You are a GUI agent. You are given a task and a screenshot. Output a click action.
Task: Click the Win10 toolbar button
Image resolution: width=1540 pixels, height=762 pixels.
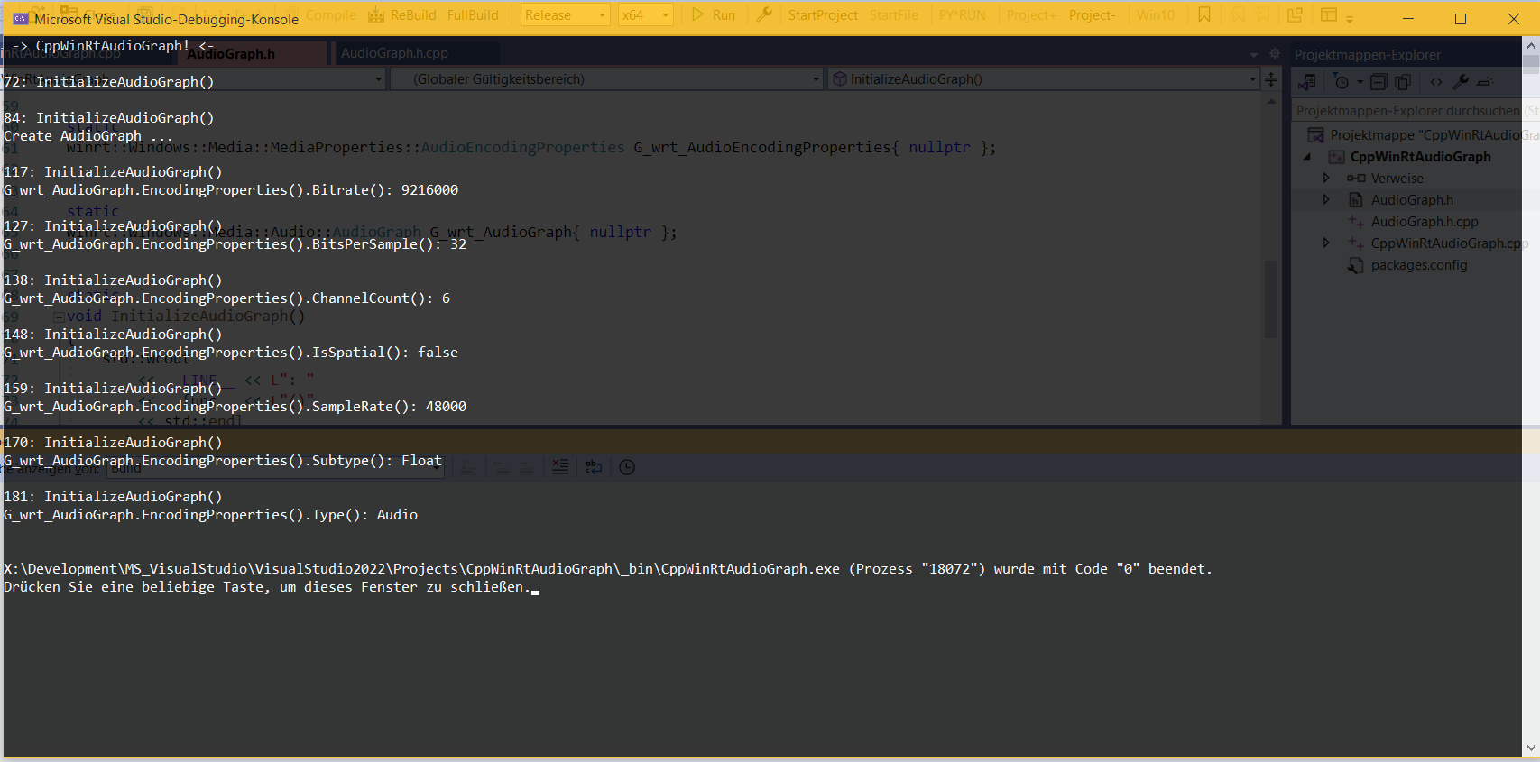tap(1156, 14)
